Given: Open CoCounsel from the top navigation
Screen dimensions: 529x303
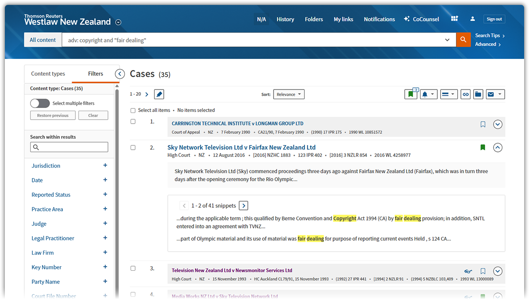Looking at the screenshot, I should [421, 19].
